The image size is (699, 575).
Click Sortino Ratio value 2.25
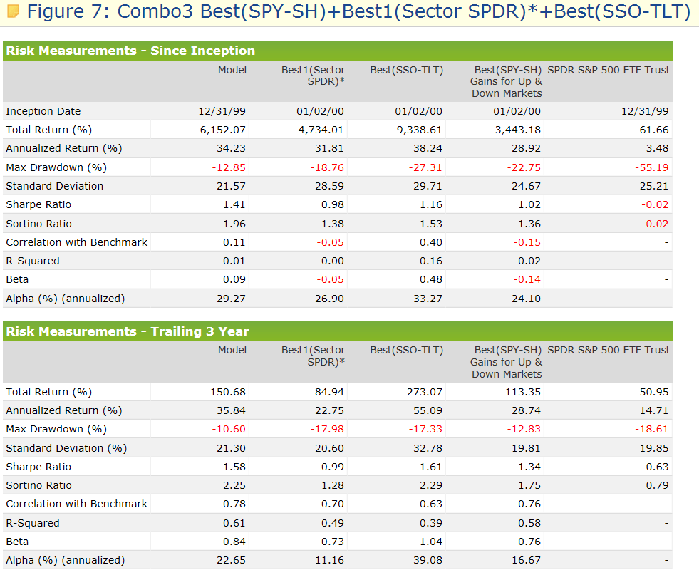click(234, 485)
